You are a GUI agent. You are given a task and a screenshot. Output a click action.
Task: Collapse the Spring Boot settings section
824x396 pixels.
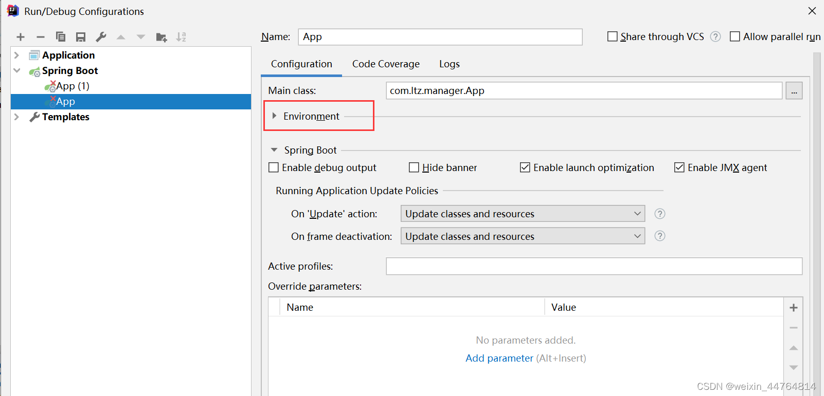[274, 150]
